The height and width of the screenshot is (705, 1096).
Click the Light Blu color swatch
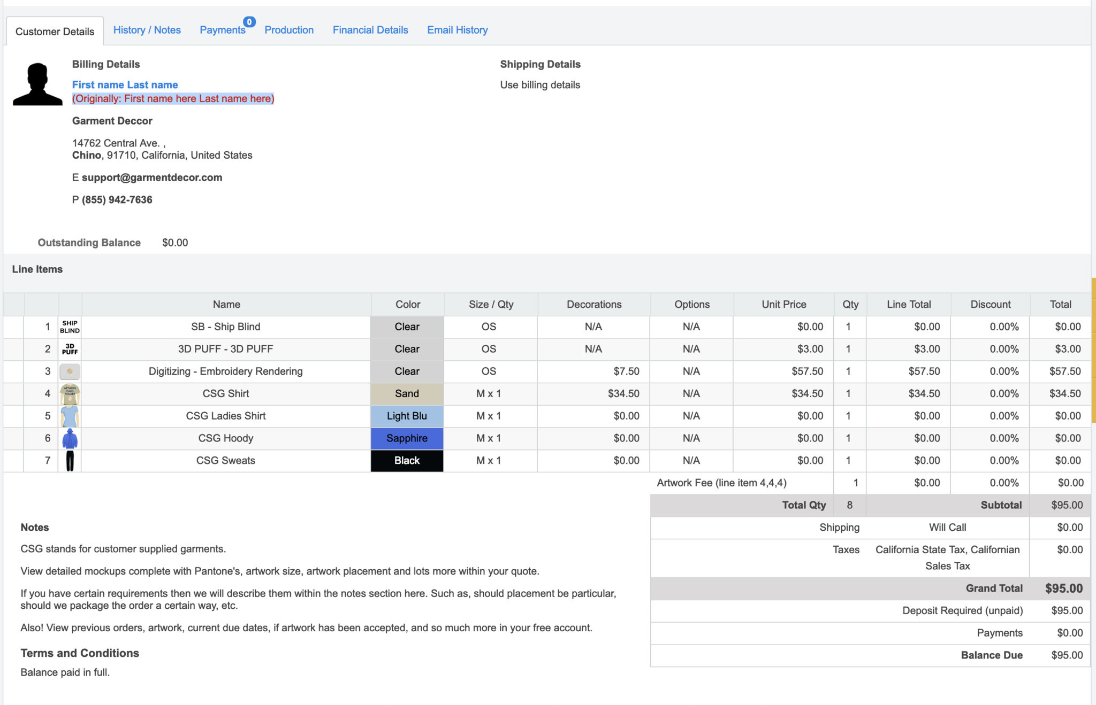point(407,416)
